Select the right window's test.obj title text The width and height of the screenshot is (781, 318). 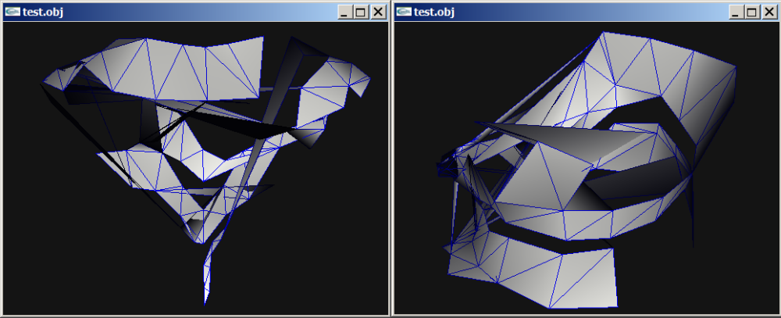click(x=433, y=12)
